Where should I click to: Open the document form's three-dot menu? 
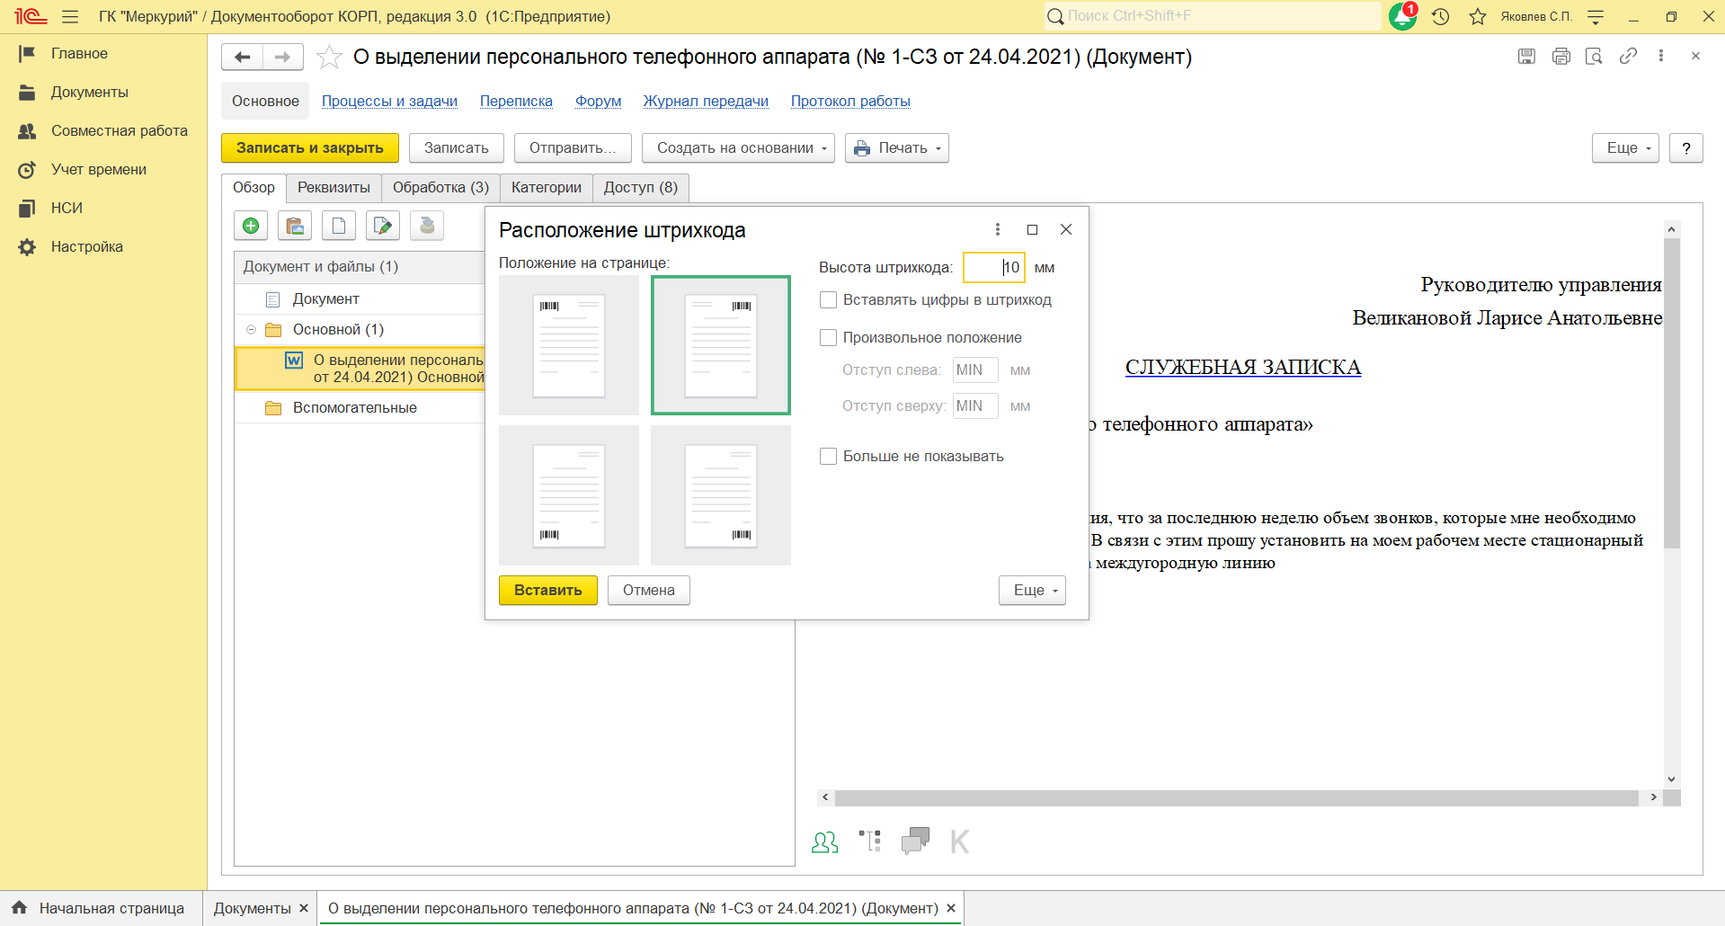[x=1661, y=56]
